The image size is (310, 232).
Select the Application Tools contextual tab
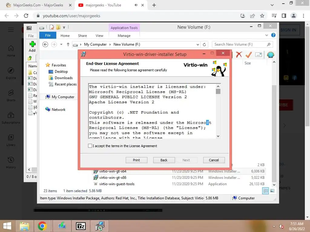[124, 28]
